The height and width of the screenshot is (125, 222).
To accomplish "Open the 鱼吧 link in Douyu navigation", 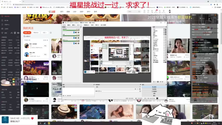I will click(95, 12).
